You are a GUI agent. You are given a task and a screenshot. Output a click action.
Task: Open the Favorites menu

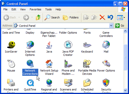[35, 9]
